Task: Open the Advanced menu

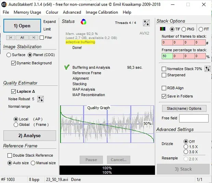Action: click(72, 12)
